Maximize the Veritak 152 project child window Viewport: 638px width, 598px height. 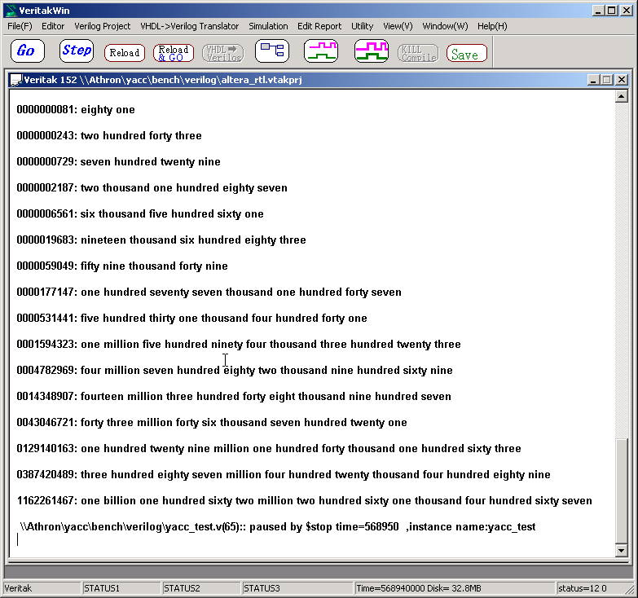606,80
